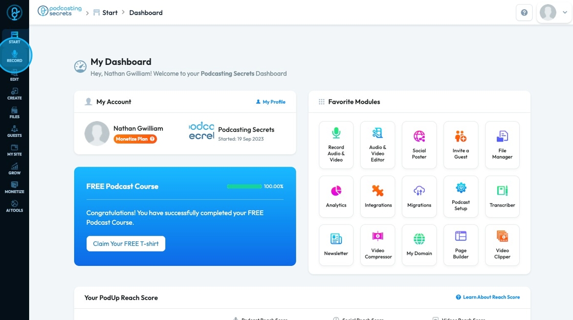Click the dashboard gauge icon beside My Dashboard

80,66
